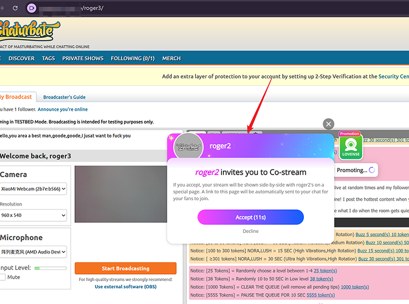Click the Lovense promotion icon
The image size is (409, 304).
click(x=349, y=148)
